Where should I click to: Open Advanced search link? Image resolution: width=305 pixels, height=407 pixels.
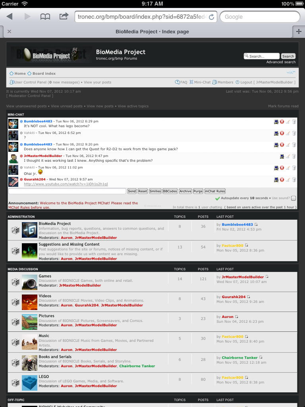tap(281, 62)
